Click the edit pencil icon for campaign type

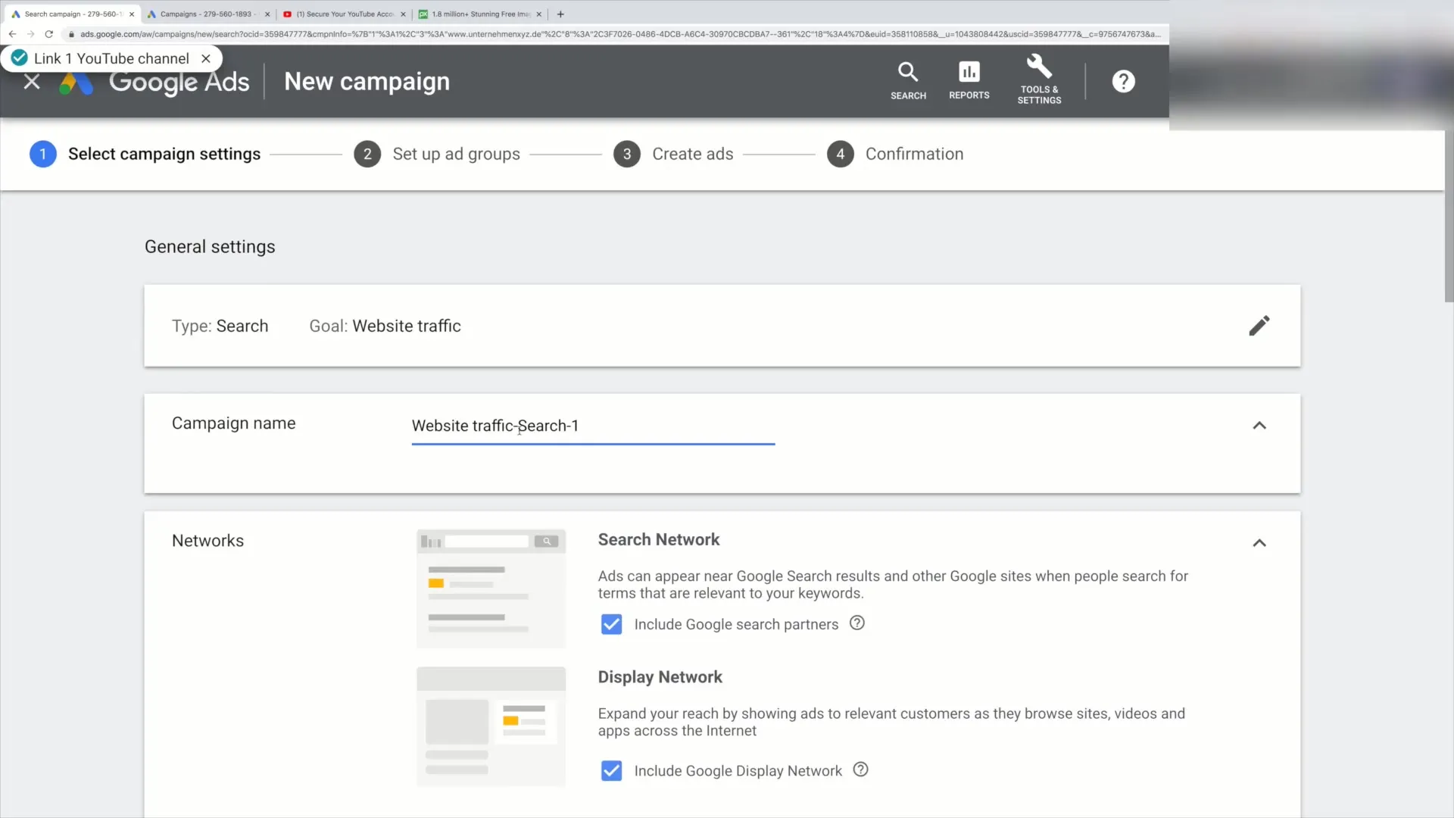click(1259, 326)
